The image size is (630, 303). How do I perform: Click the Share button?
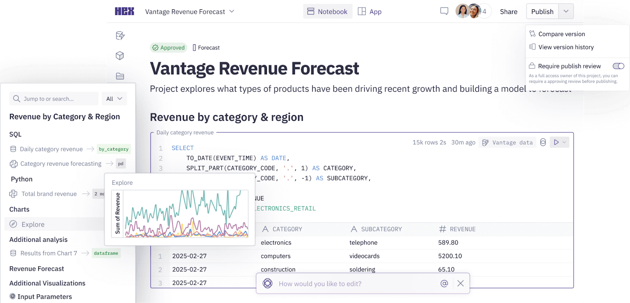[x=509, y=12]
